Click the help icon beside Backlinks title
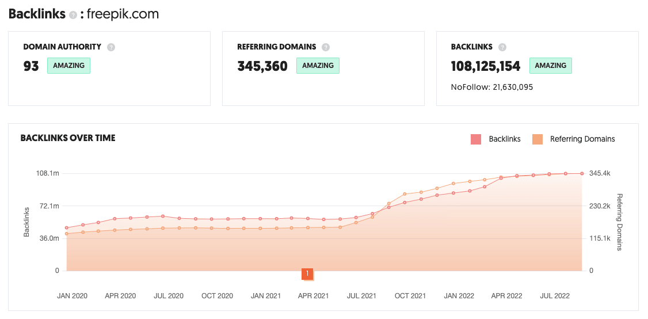648x319 pixels. 73,15
